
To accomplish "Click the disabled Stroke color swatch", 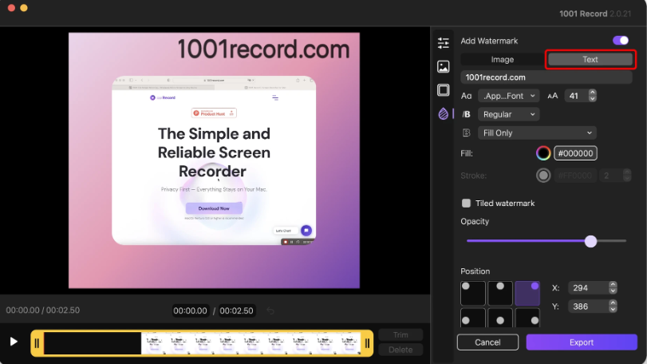I will coord(543,176).
